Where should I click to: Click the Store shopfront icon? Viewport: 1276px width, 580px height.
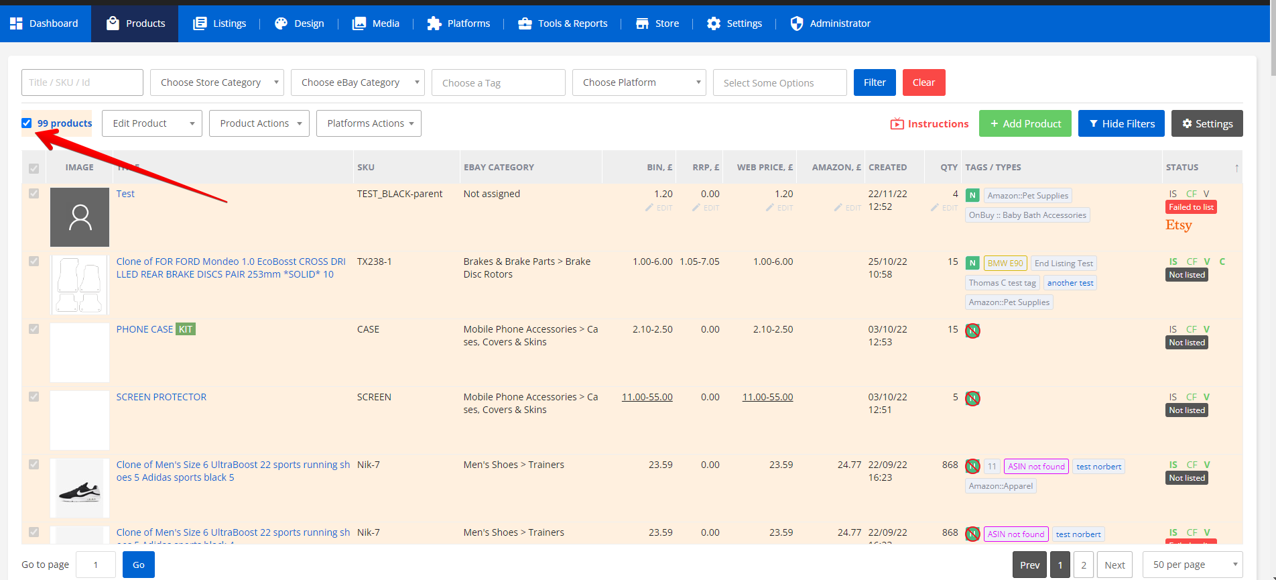click(642, 23)
